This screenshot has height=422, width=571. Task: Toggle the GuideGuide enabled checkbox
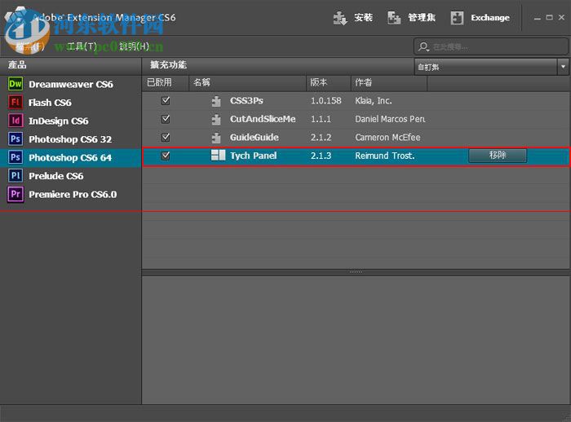tap(166, 137)
